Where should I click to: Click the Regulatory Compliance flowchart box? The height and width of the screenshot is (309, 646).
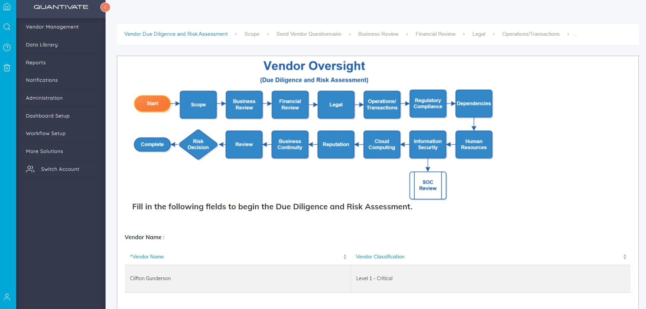point(428,103)
